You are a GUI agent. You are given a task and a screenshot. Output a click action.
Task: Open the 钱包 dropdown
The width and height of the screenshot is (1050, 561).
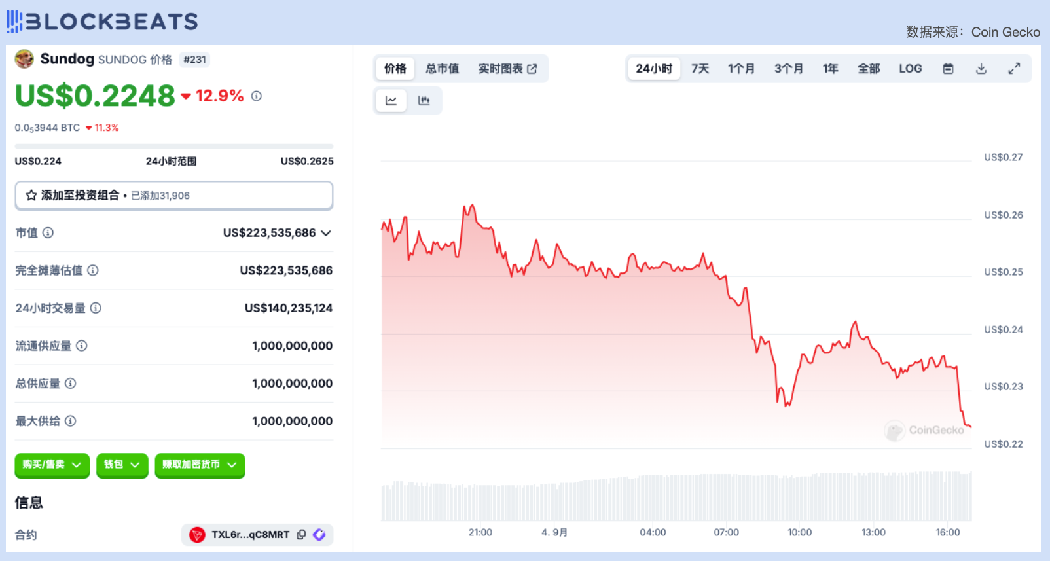point(122,465)
